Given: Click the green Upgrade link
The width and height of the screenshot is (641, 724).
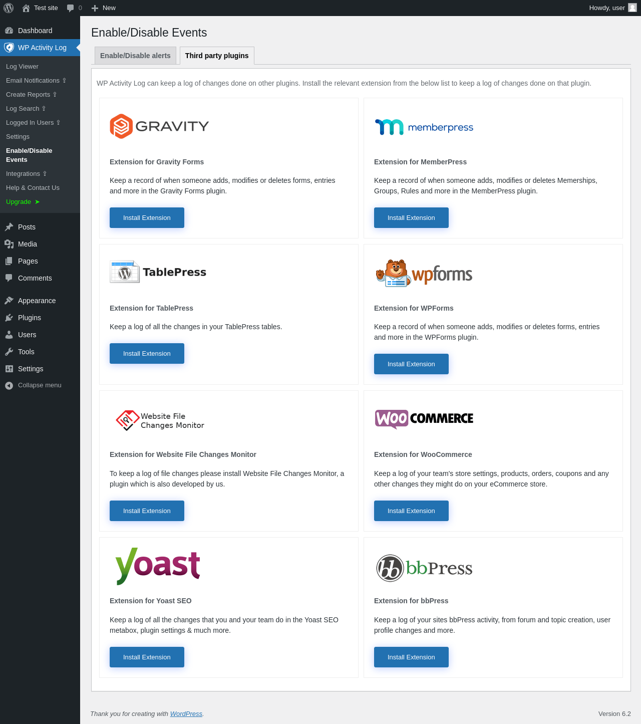Looking at the screenshot, I should pos(23,202).
